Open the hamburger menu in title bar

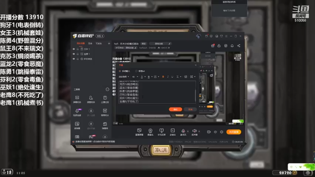tap(226, 36)
